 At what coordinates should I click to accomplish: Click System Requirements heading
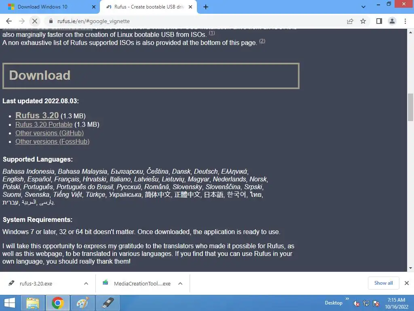[x=37, y=219]
